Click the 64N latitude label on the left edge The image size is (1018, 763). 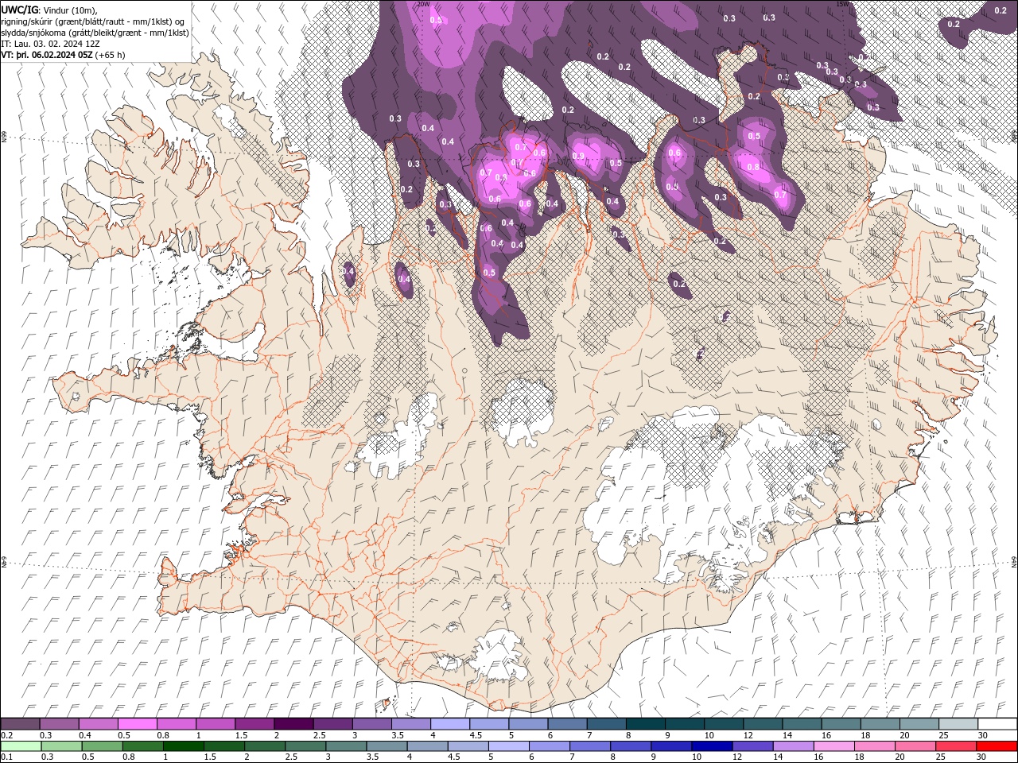4,562
